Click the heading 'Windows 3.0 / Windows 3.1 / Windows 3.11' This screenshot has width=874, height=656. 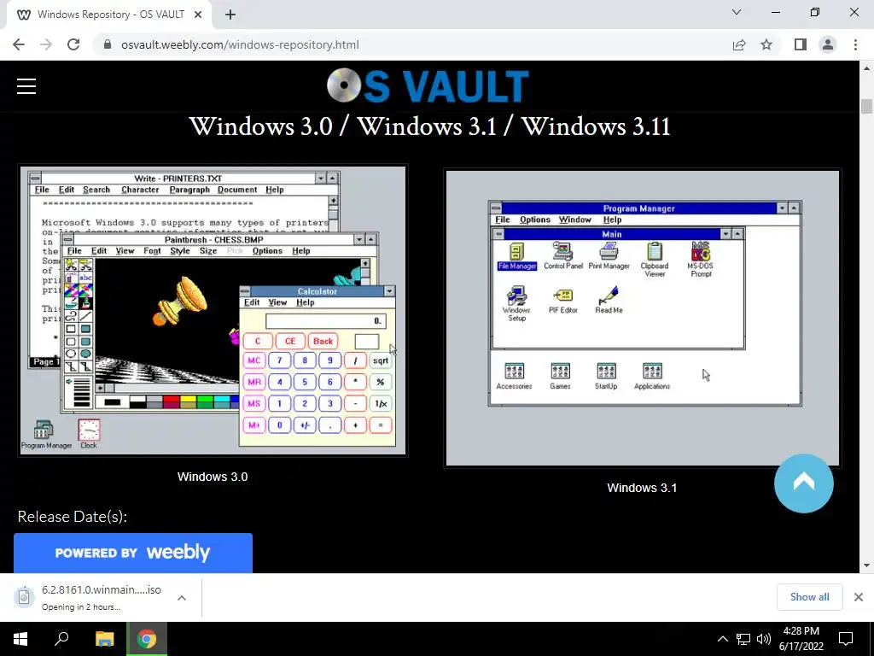coord(429,126)
